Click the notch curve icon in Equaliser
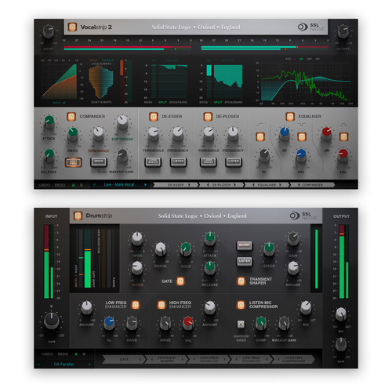392x392 pixels. tap(302, 125)
